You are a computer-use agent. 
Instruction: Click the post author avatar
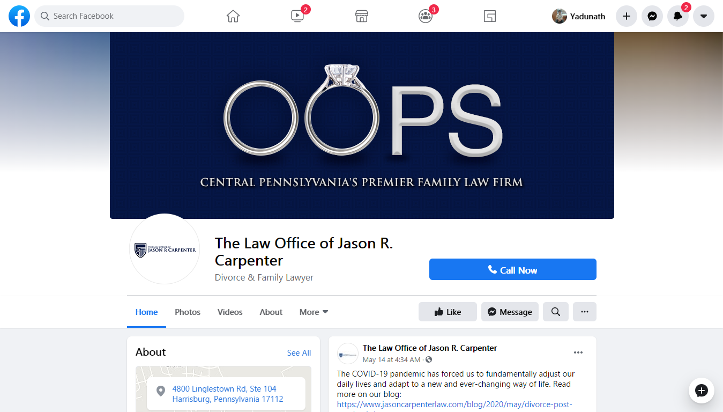tap(348, 354)
